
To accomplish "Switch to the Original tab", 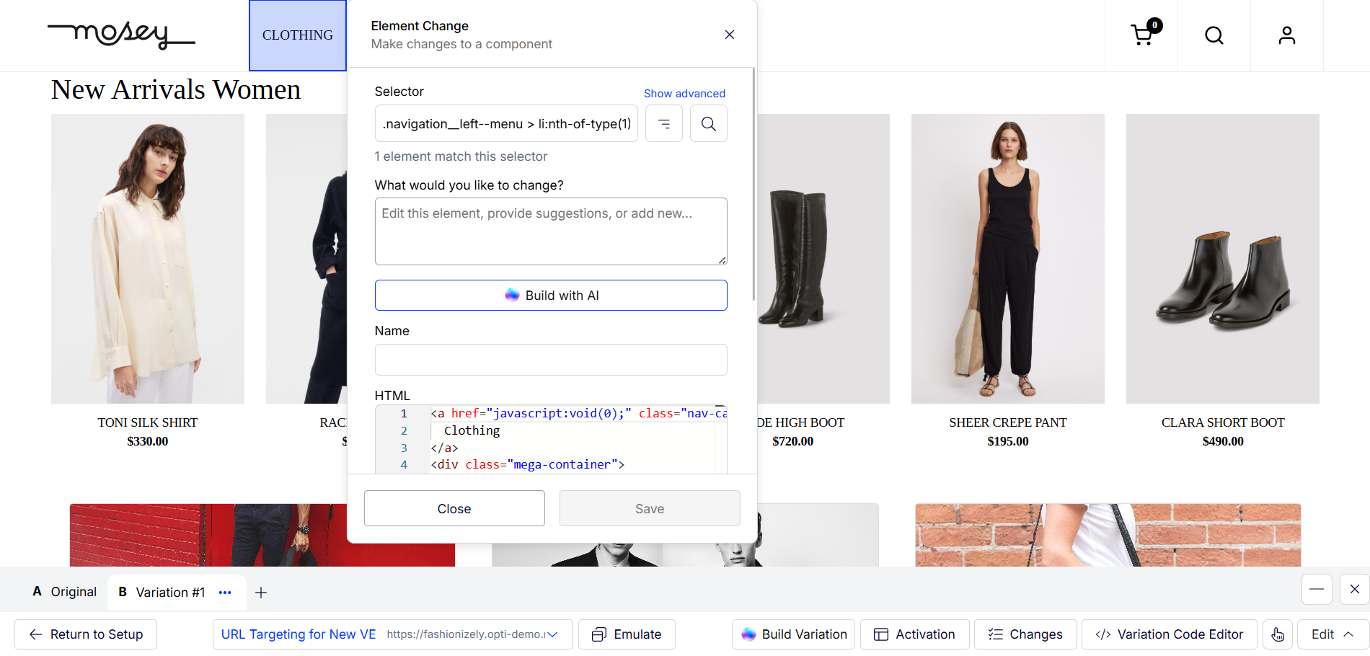I will [65, 592].
